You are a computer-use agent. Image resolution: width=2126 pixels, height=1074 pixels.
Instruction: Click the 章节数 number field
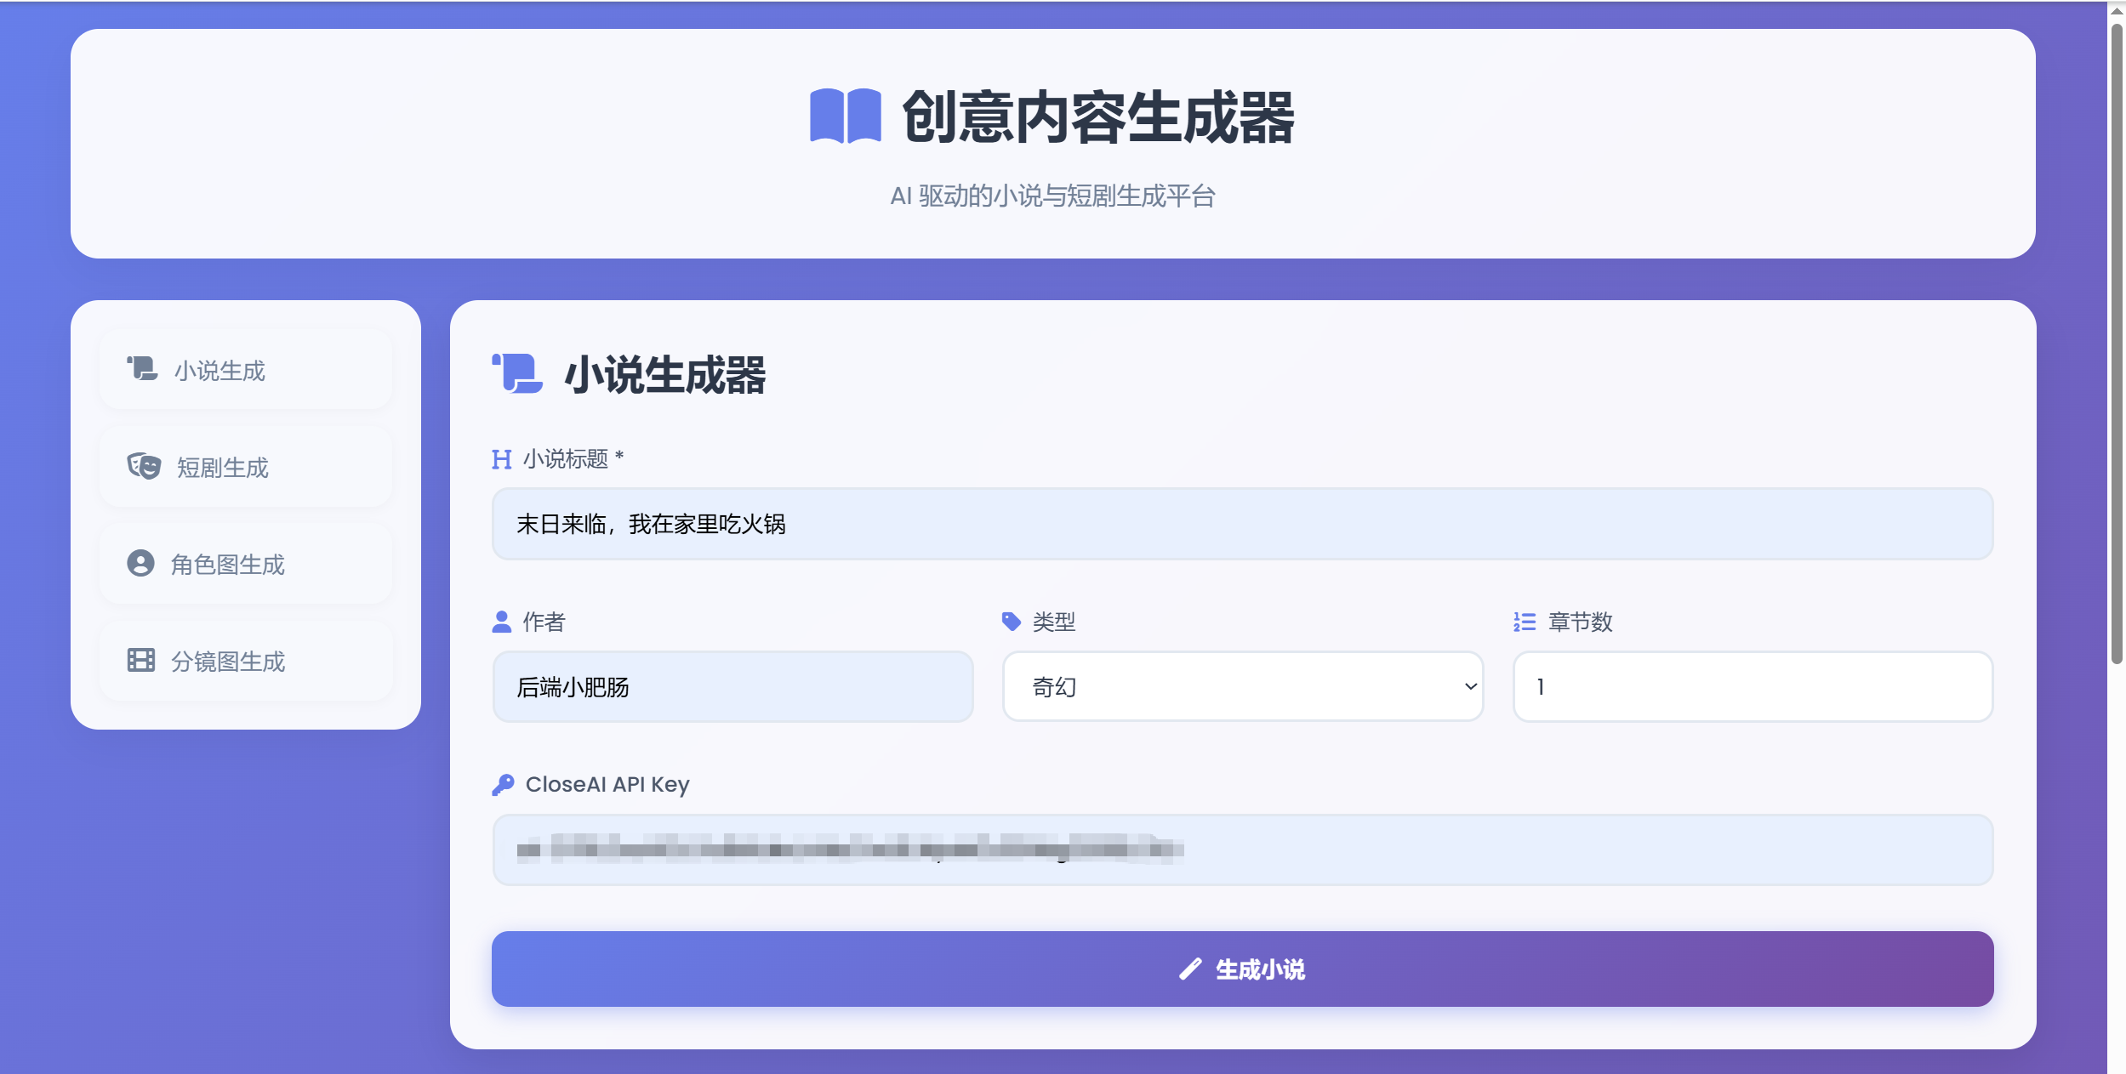1753,686
